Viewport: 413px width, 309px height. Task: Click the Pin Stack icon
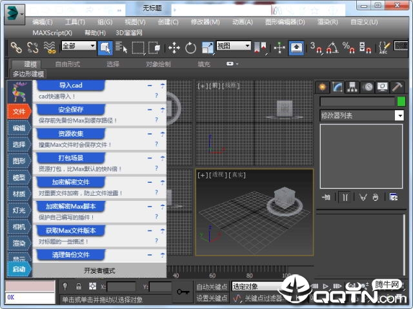[327, 198]
